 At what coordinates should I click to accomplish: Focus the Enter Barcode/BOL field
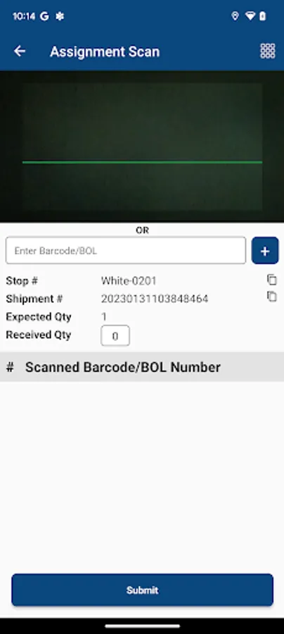pos(125,251)
